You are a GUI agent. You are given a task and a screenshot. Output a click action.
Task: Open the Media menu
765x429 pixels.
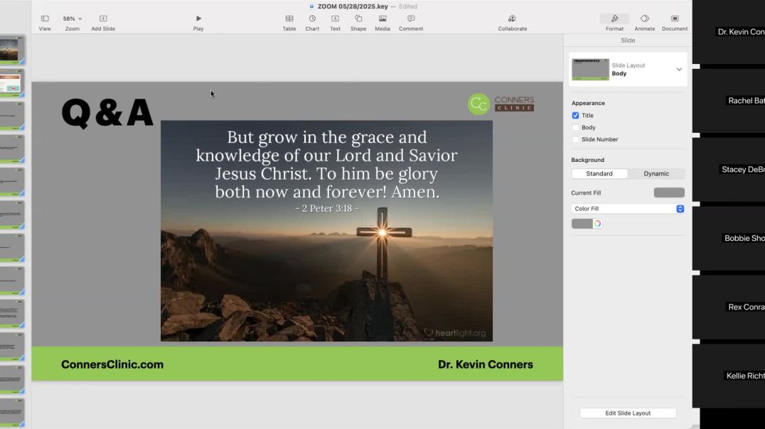(382, 23)
